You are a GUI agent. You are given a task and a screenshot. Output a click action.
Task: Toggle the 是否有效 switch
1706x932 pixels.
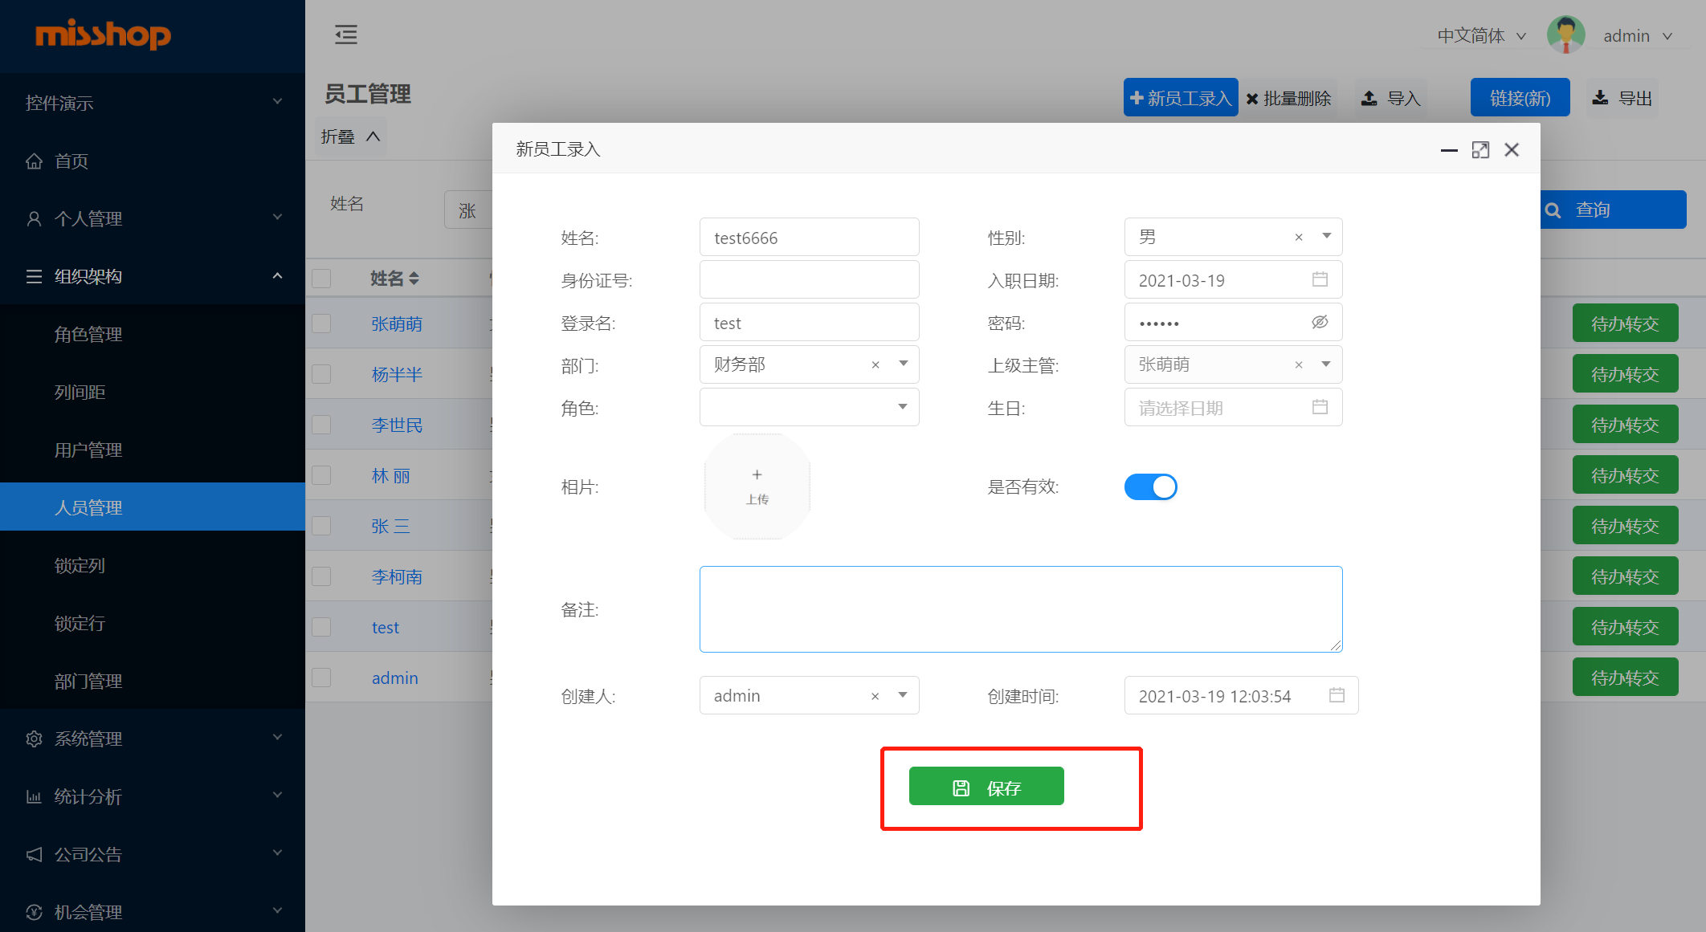click(x=1150, y=487)
